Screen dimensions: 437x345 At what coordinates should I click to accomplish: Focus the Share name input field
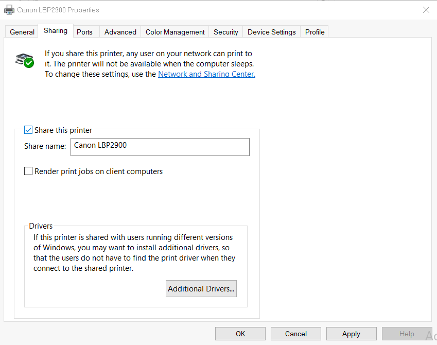click(x=160, y=147)
